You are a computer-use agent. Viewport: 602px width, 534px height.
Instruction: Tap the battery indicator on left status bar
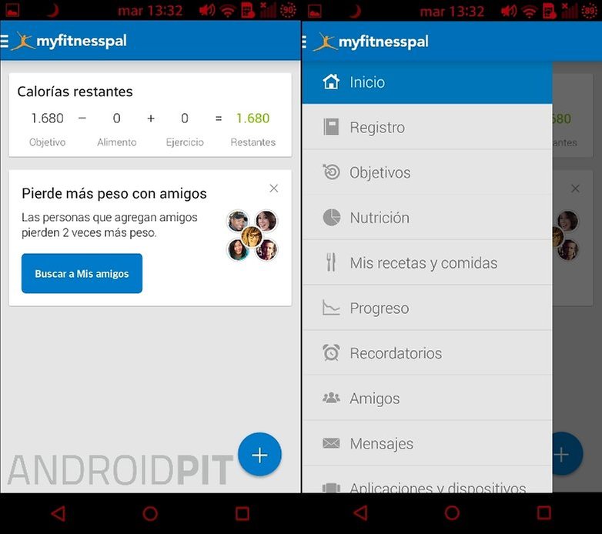click(x=288, y=10)
